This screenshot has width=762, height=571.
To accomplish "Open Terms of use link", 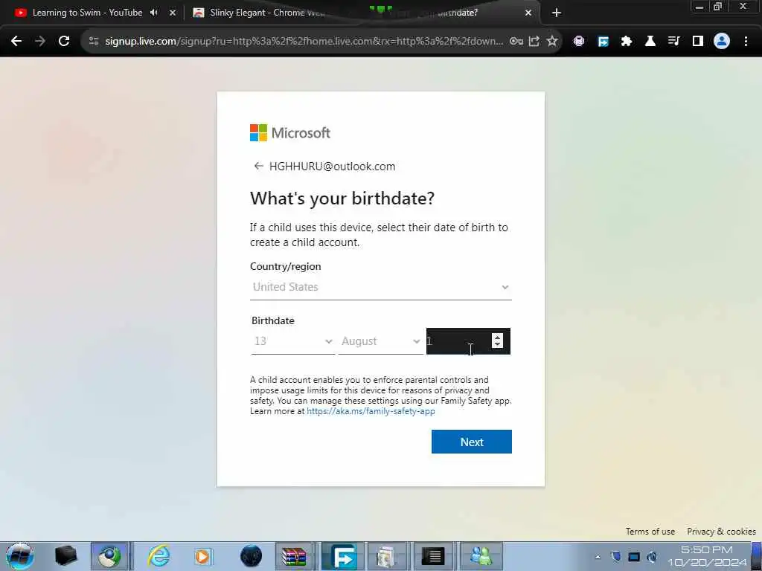I will [x=650, y=531].
